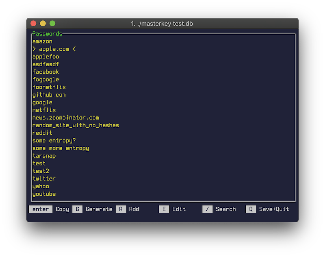
Task: Pick the fogoogle entry
Action: pos(46,80)
